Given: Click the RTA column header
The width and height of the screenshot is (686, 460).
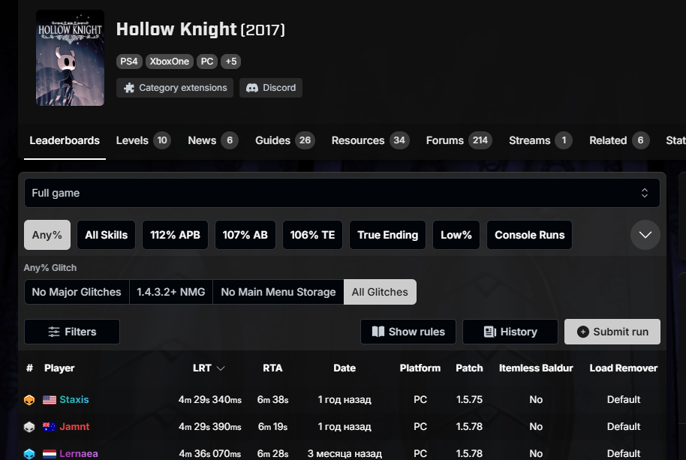Looking at the screenshot, I should [x=272, y=368].
